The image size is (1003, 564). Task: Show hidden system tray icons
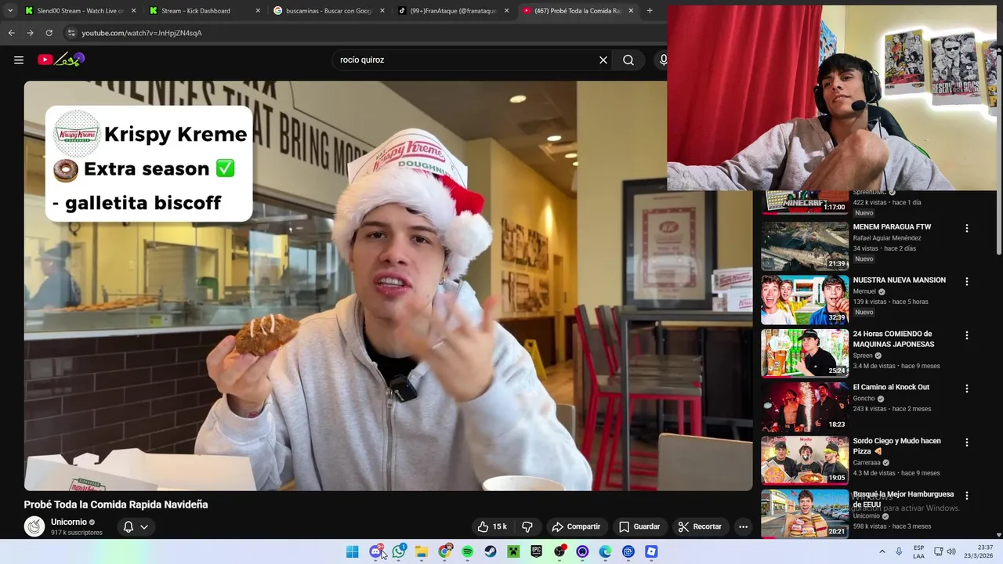coord(882,551)
